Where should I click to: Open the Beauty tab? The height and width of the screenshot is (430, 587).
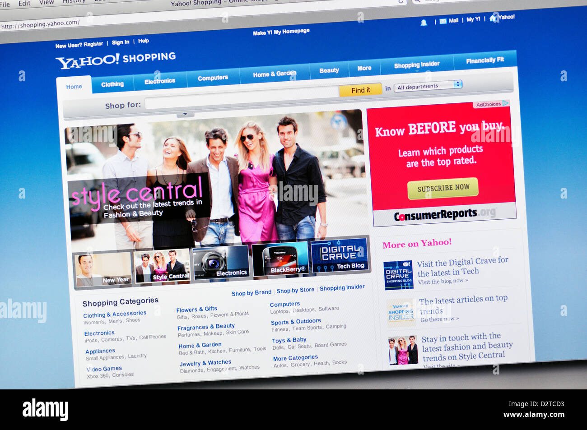(329, 70)
